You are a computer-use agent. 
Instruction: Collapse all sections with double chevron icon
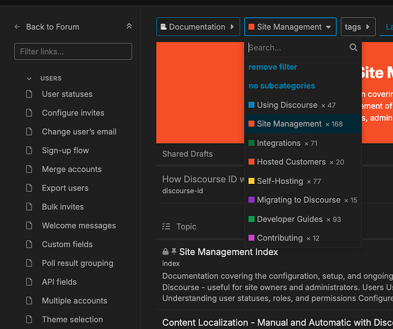click(x=129, y=26)
